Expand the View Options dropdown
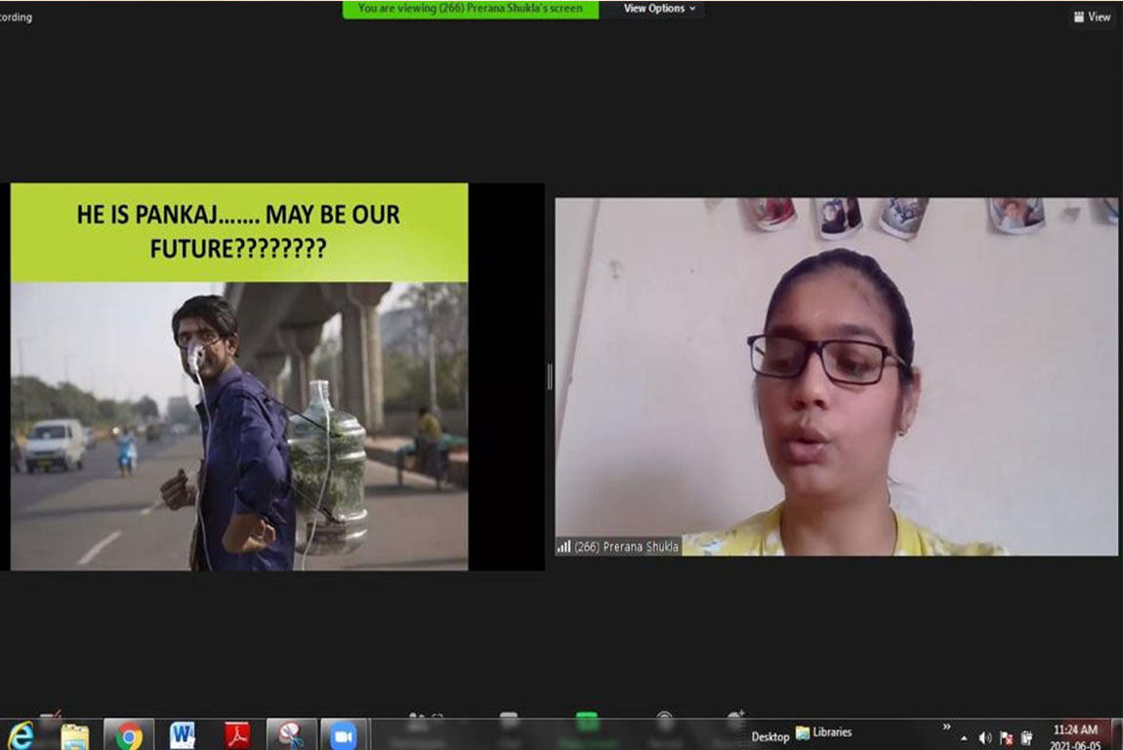The image size is (1123, 750). coord(660,9)
